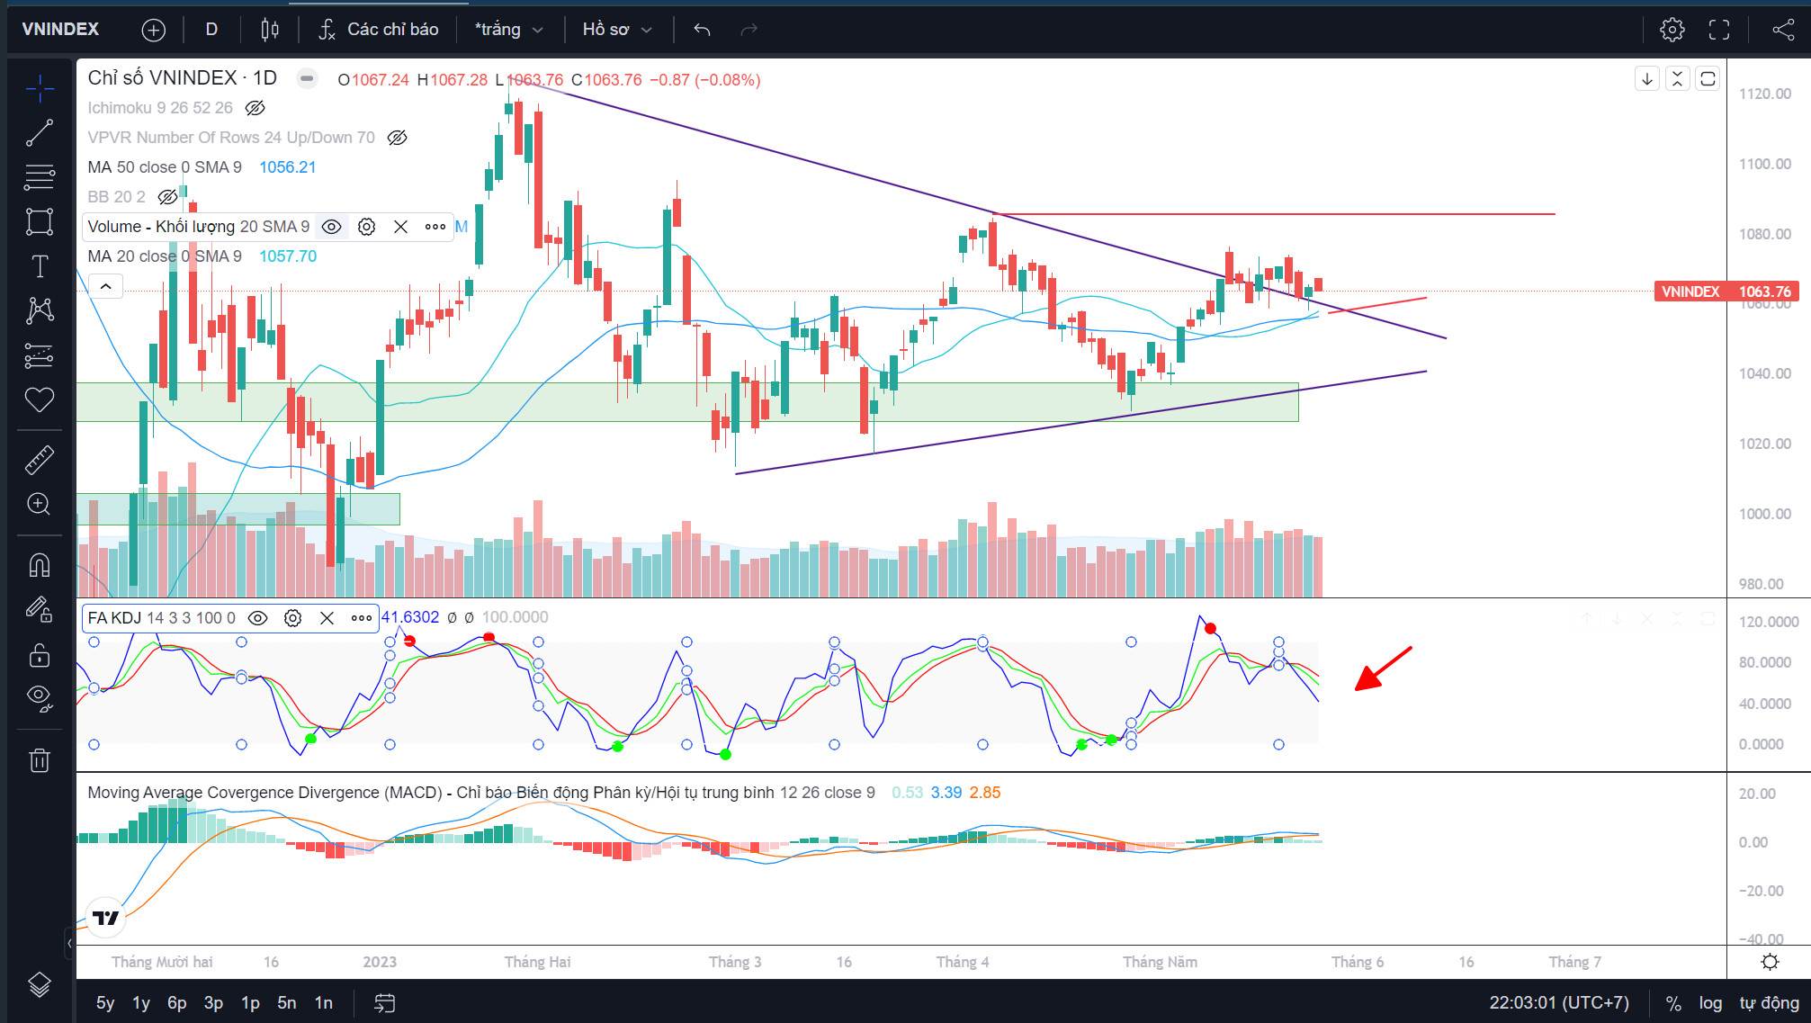
Task: Remove drawings with the trash icon
Action: tap(40, 760)
